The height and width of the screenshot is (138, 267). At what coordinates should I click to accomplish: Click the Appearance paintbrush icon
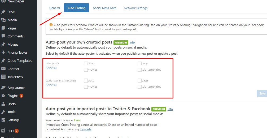[3, 88]
